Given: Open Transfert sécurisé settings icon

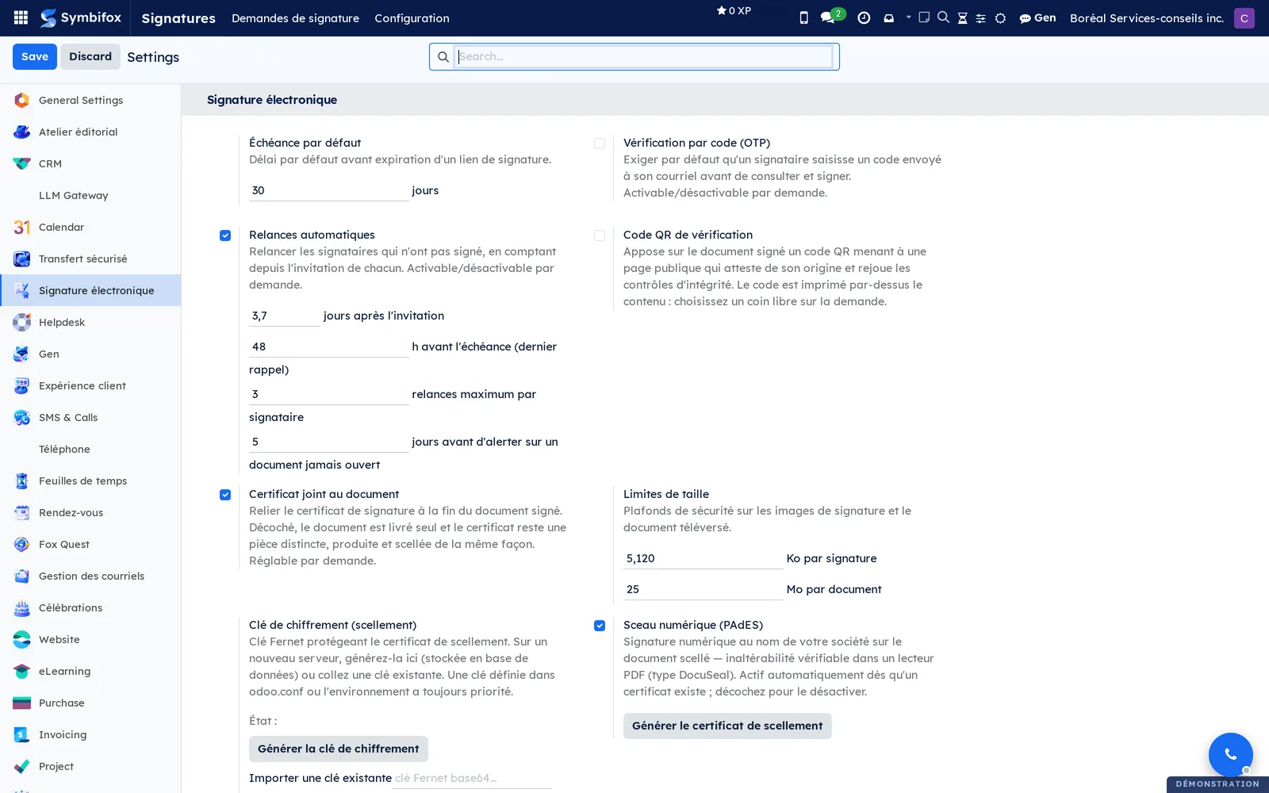Looking at the screenshot, I should pyautogui.click(x=22, y=259).
